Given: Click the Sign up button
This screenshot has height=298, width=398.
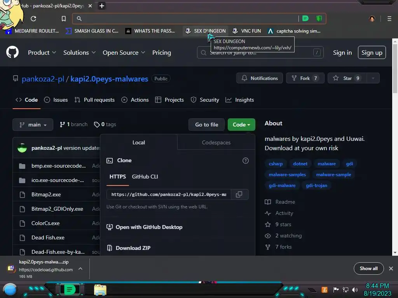Looking at the screenshot, I should point(372,52).
